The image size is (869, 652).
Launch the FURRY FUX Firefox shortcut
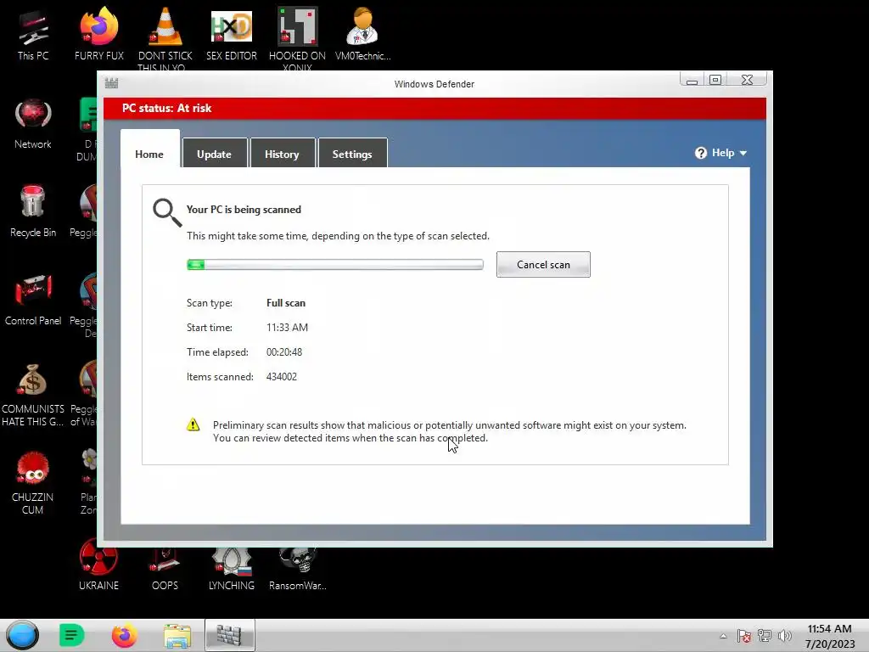99,35
